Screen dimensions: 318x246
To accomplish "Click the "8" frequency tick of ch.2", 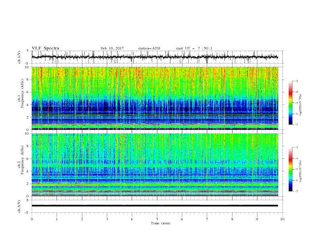I will point(28,146).
